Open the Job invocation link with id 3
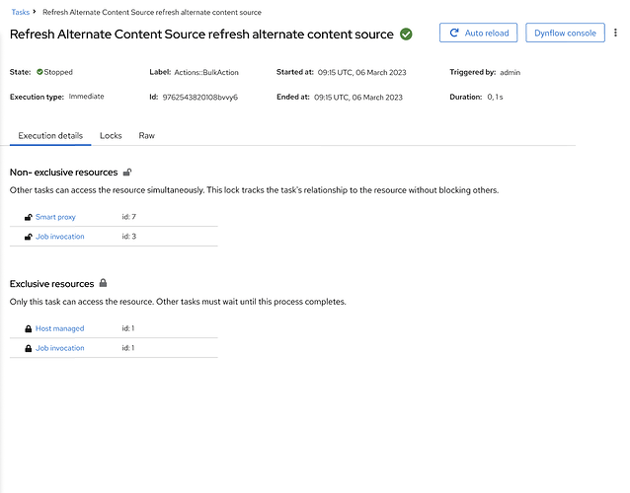630x493 pixels. (x=60, y=237)
